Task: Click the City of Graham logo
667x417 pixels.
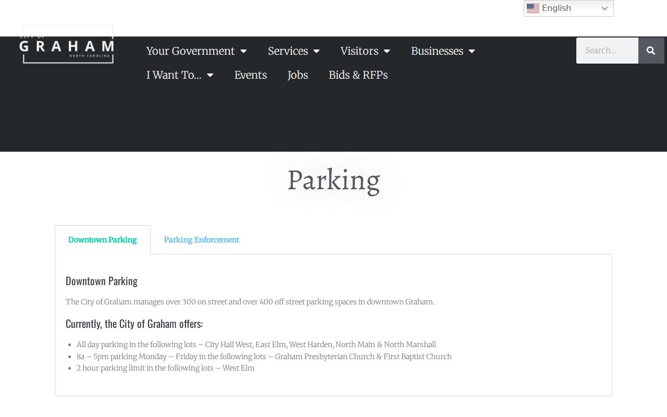Action: pos(68,44)
